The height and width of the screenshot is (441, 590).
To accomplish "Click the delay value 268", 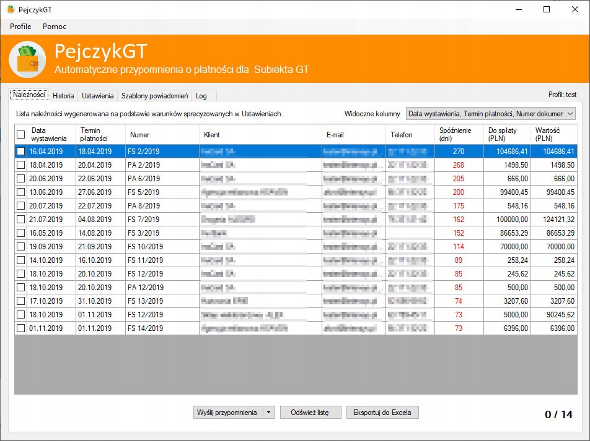I will pos(459,165).
